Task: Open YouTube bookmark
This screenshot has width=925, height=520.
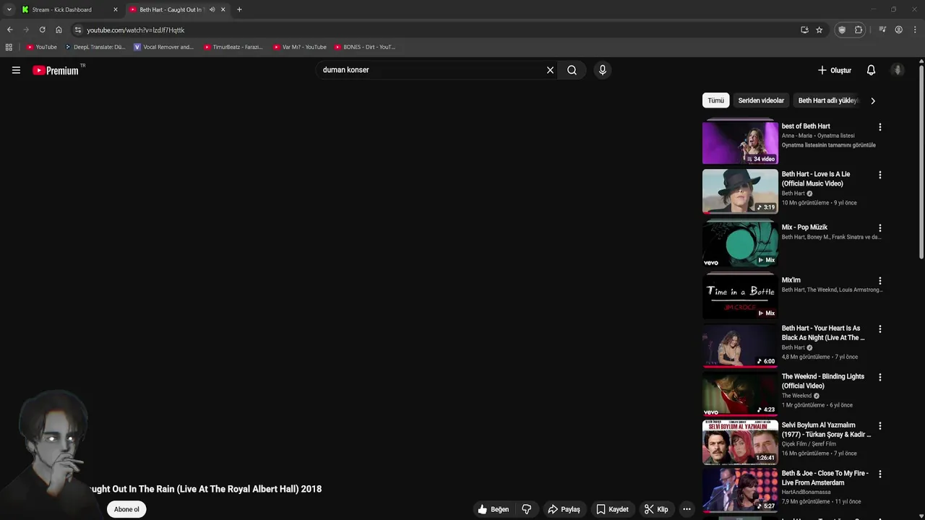Action: coord(41,47)
